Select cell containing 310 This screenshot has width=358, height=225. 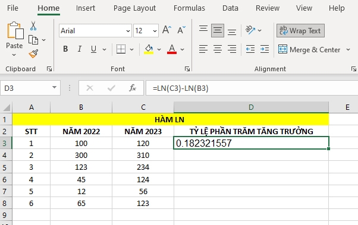tap(143, 155)
